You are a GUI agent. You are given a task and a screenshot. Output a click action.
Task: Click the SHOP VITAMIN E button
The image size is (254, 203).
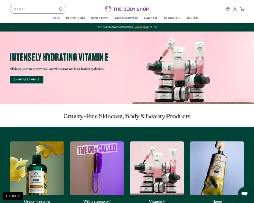click(27, 80)
